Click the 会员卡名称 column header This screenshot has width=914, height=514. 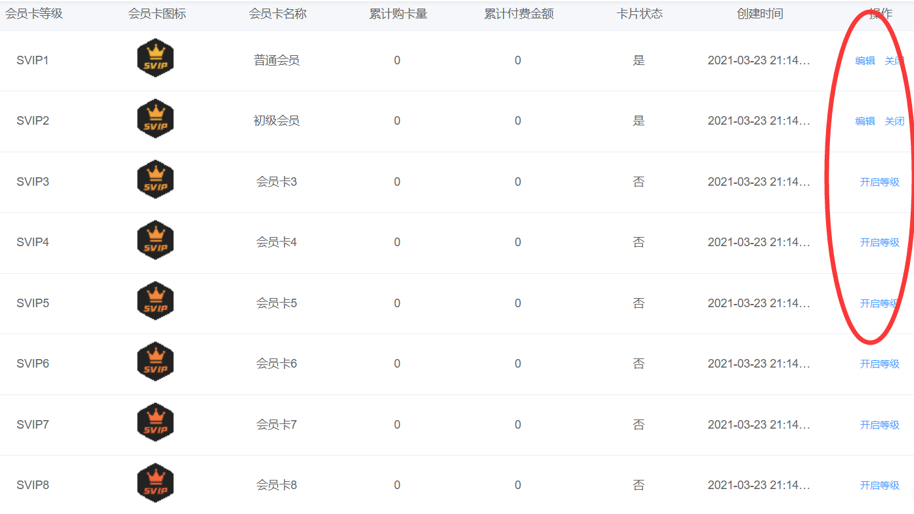tap(278, 14)
